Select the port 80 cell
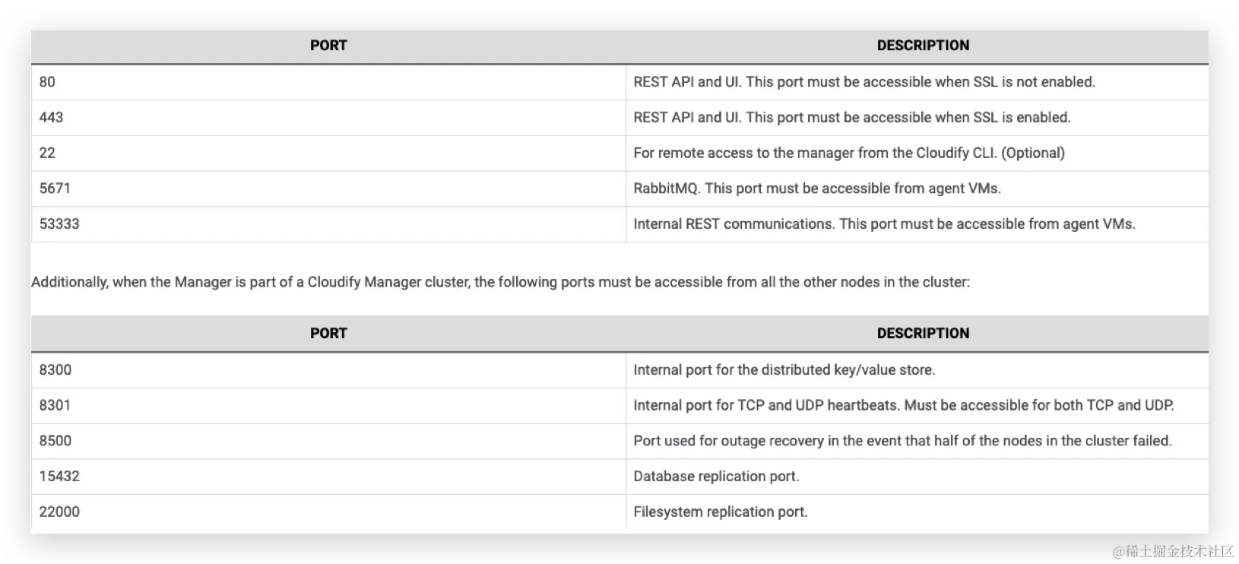 click(x=328, y=82)
